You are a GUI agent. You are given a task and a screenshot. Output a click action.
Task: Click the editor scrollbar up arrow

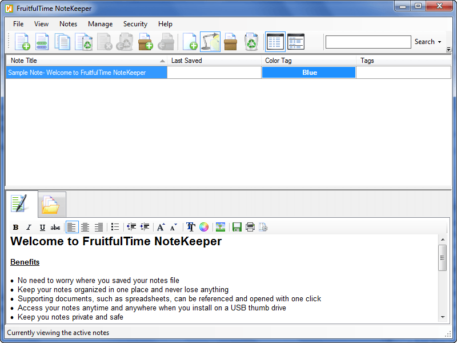[x=443, y=240]
